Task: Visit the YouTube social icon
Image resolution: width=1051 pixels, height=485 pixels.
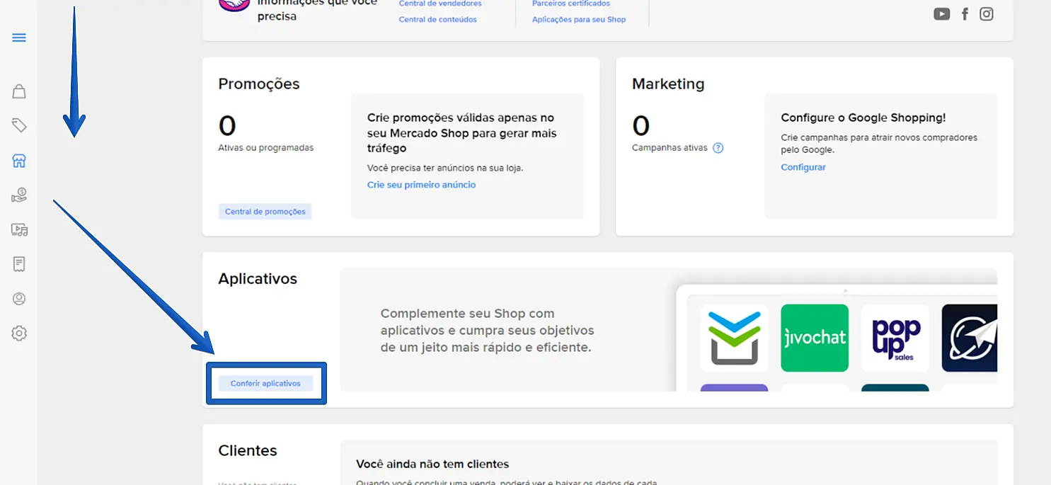Action: [941, 14]
